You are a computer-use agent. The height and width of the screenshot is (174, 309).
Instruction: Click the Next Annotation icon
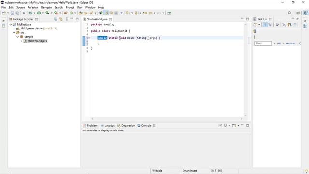click(x=128, y=13)
